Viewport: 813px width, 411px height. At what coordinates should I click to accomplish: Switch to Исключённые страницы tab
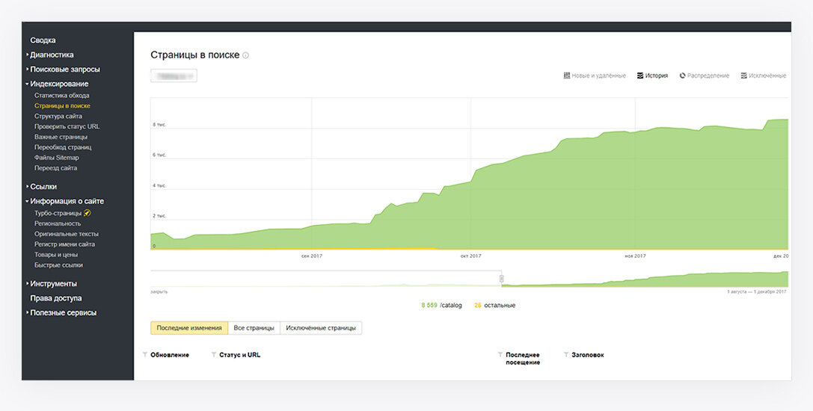click(x=321, y=327)
